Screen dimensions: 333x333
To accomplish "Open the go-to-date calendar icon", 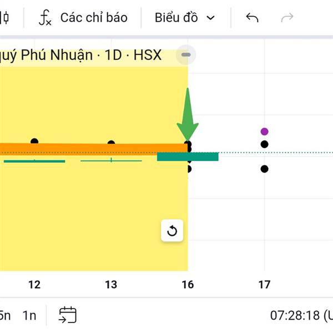I will tap(68, 315).
